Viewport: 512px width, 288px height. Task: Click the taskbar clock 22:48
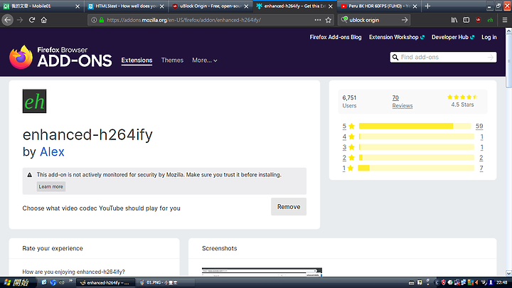[502, 282]
